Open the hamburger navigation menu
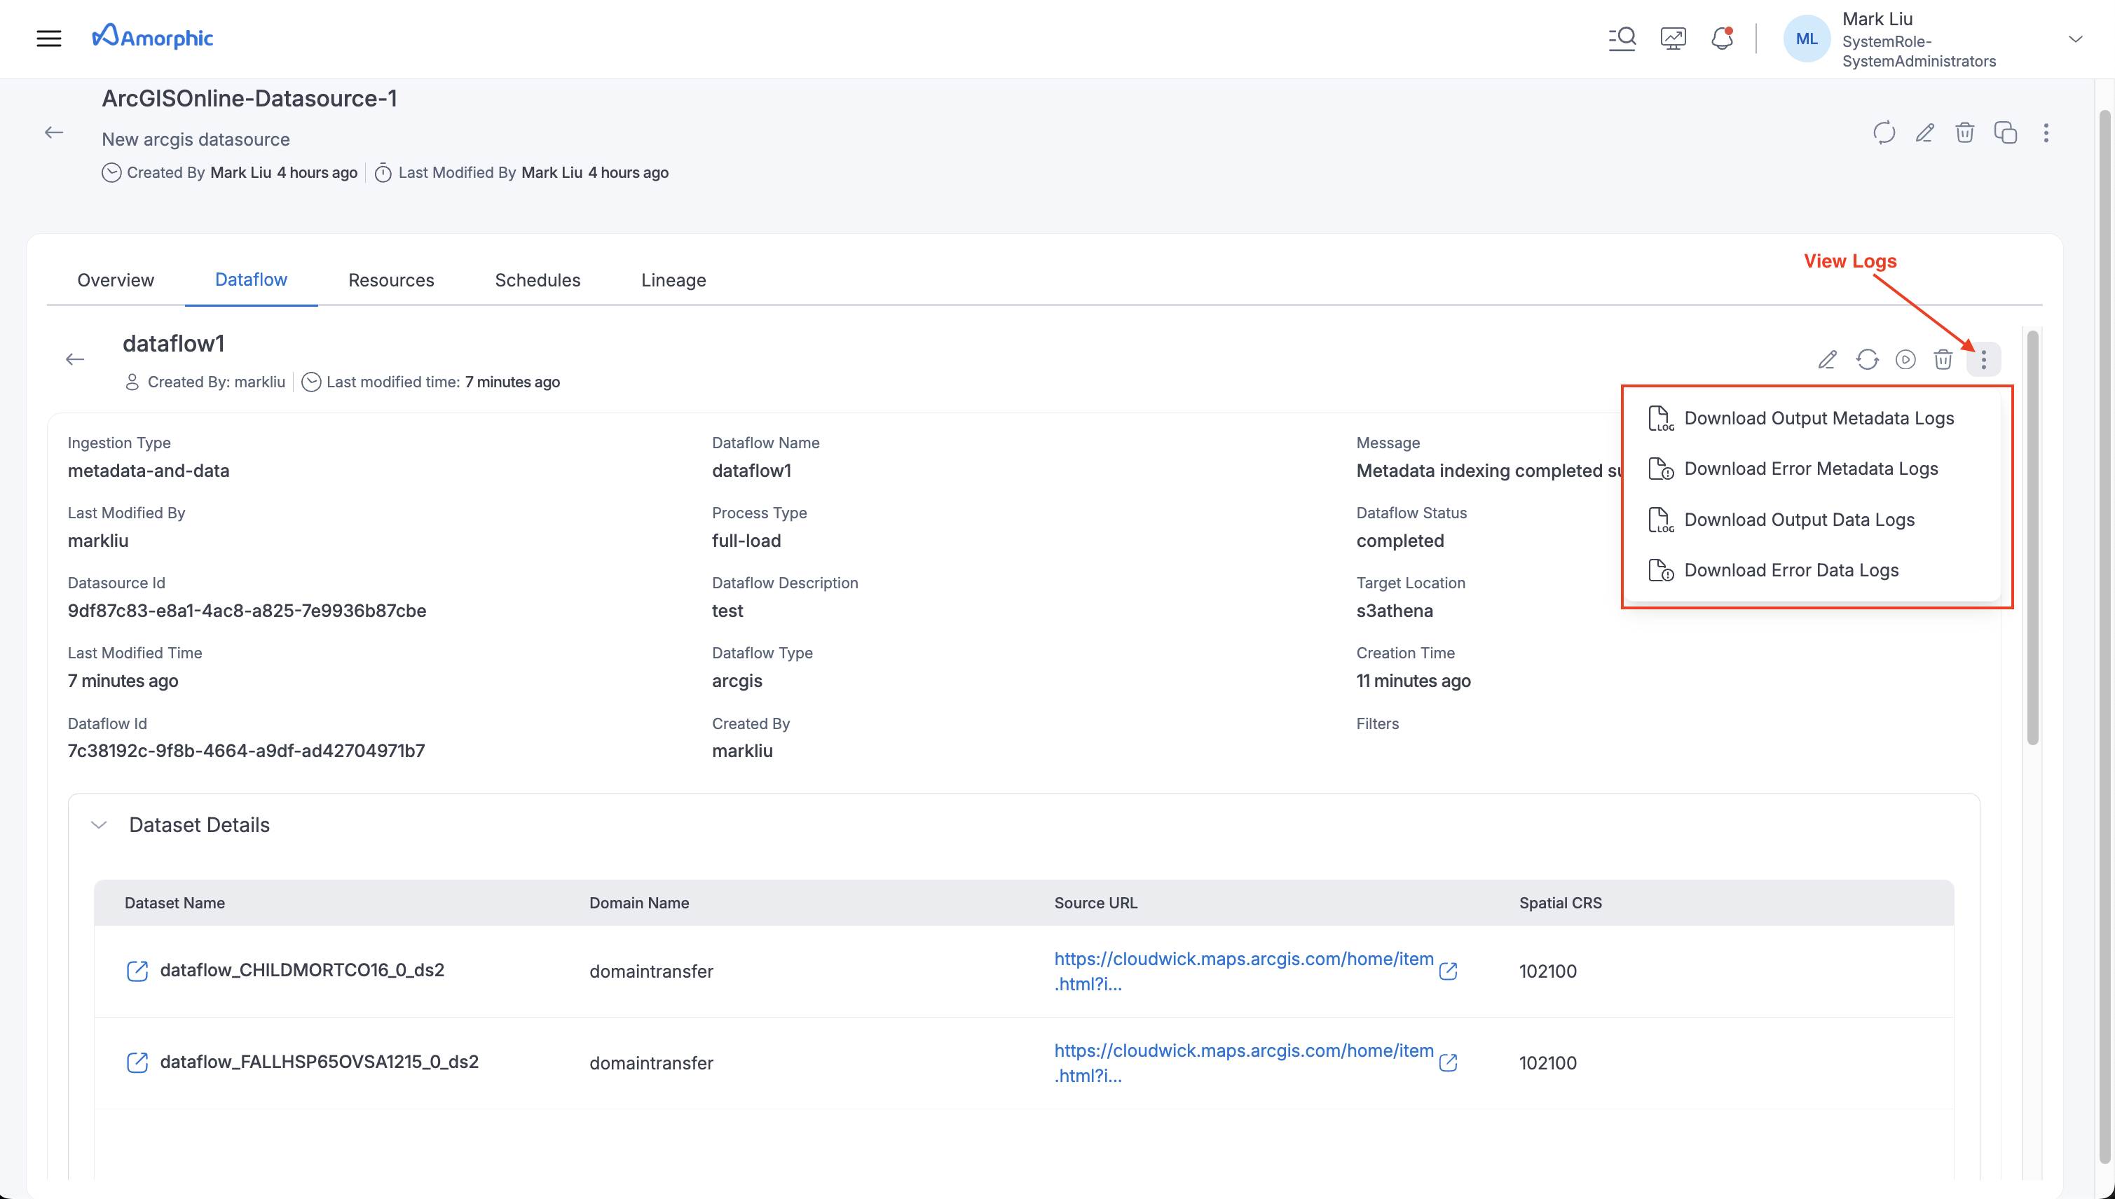 click(x=48, y=38)
